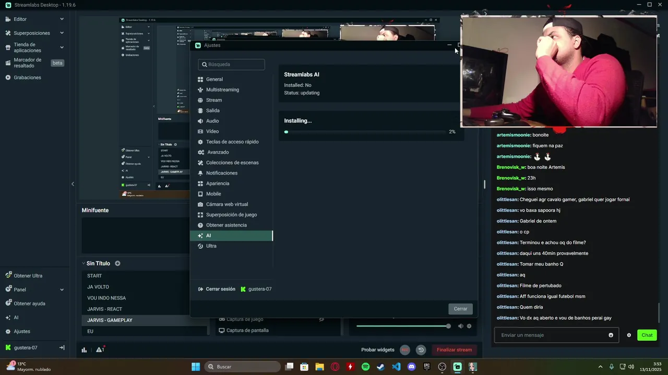Open Marcador de resaltado beta
Viewport: 668px width, 375px height.
[34, 63]
